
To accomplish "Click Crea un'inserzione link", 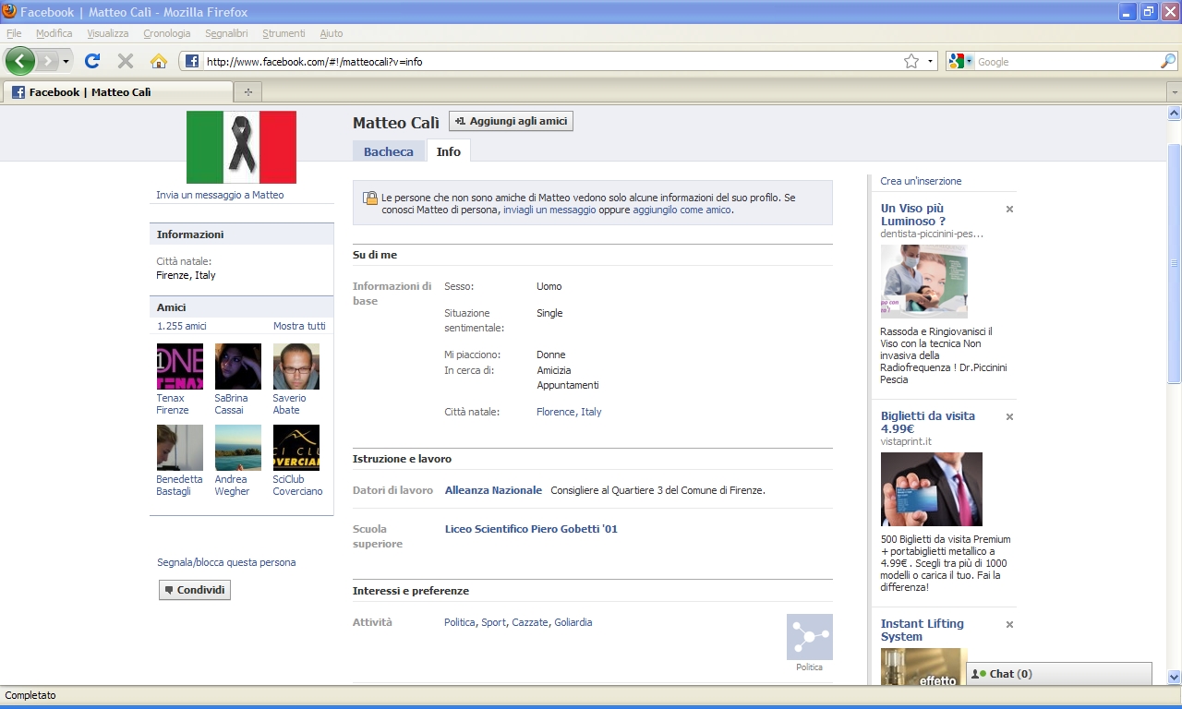I will click(x=921, y=181).
